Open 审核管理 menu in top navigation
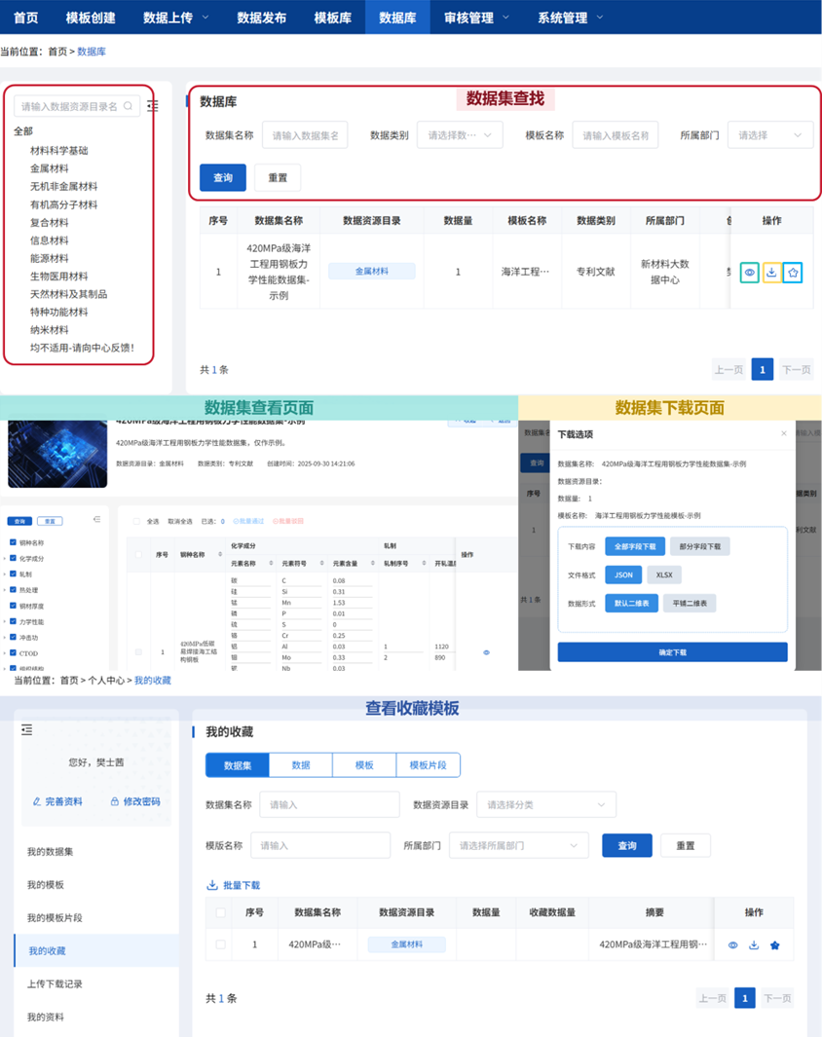Viewport: 822px width, 1037px height. (475, 18)
